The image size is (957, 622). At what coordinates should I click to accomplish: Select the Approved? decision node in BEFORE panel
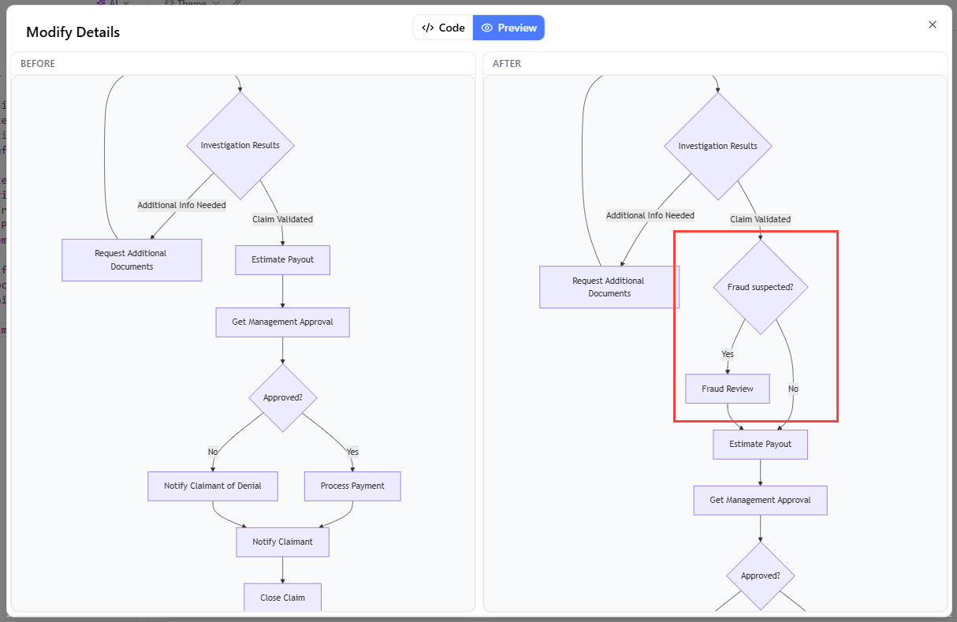(x=282, y=397)
